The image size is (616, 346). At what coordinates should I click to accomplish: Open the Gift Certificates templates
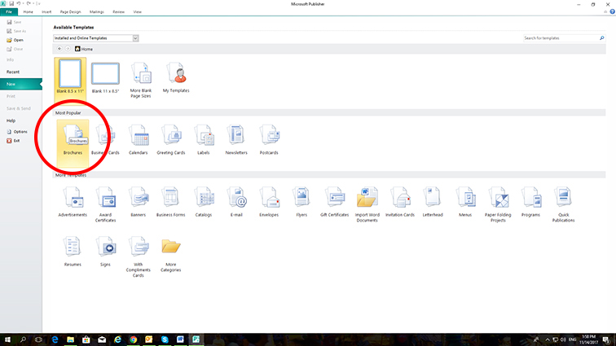click(334, 201)
